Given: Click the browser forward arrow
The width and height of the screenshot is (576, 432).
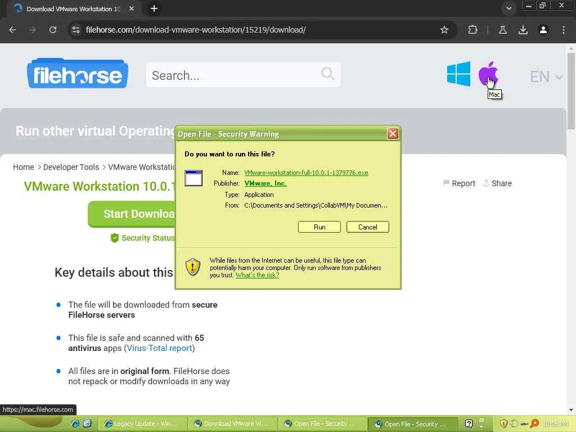Looking at the screenshot, I should (x=33, y=30).
